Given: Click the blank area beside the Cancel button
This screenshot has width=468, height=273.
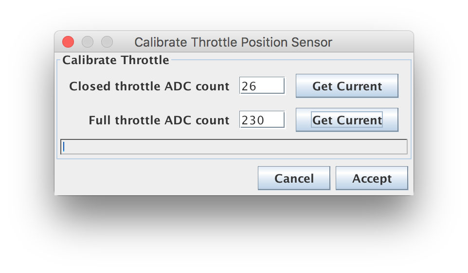Looking at the screenshot, I should pyautogui.click(x=155, y=178).
